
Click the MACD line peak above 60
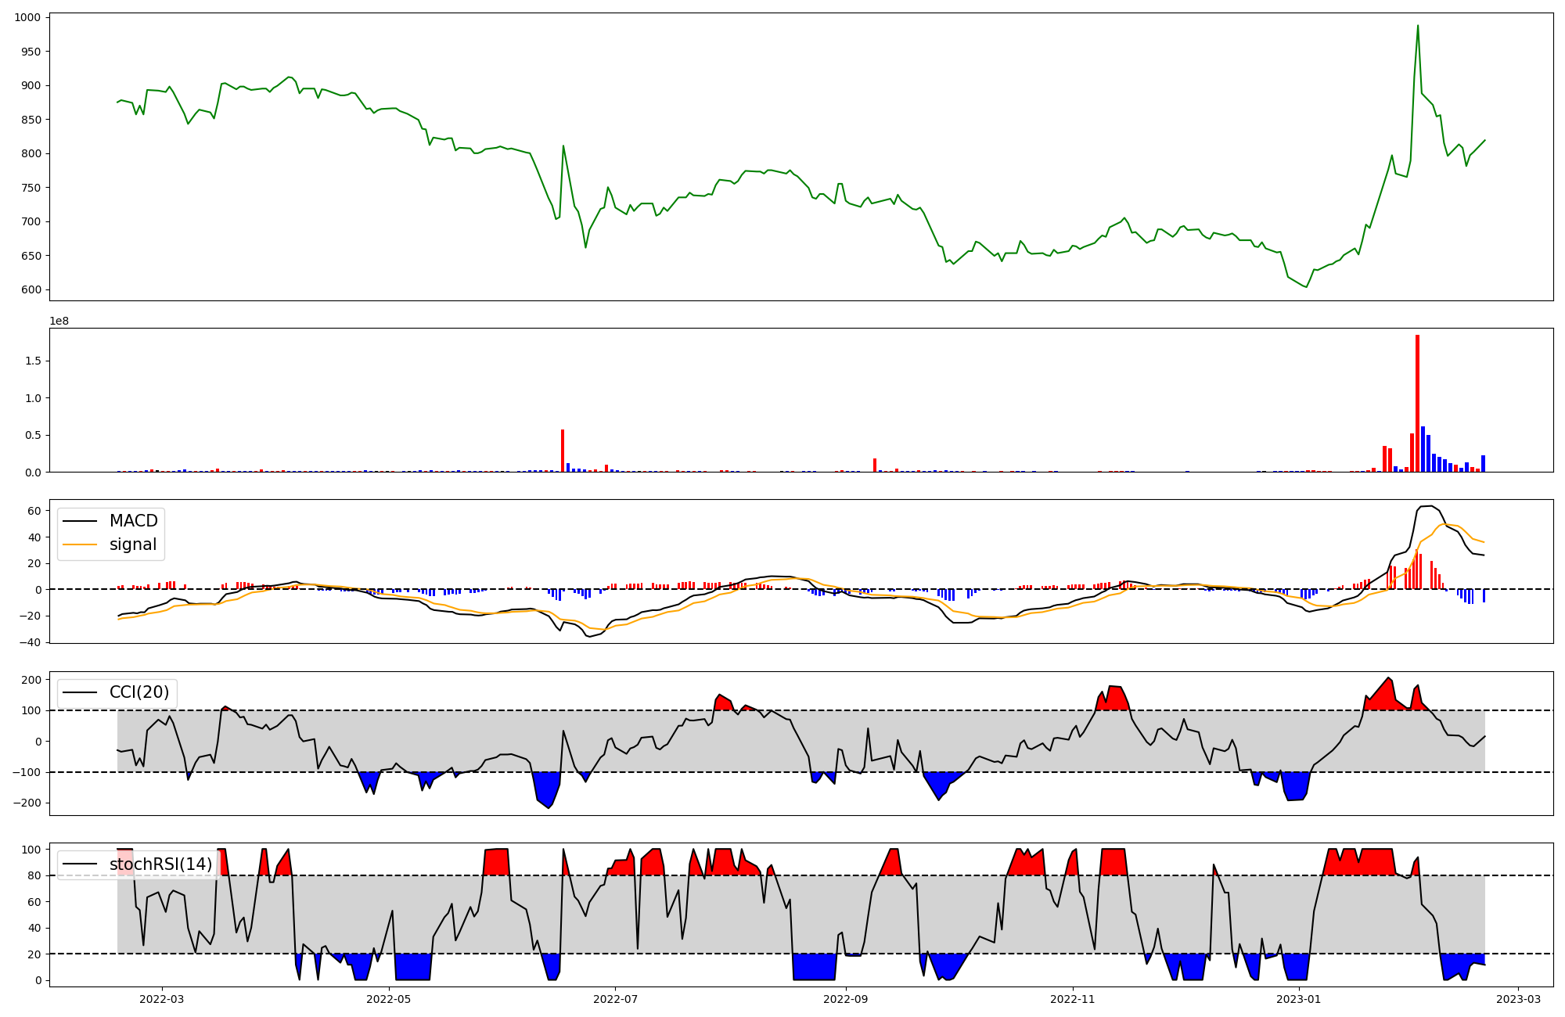coord(1428,506)
